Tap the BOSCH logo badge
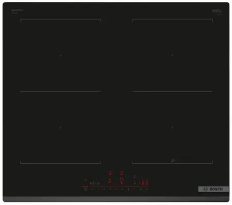 pos(213,189)
